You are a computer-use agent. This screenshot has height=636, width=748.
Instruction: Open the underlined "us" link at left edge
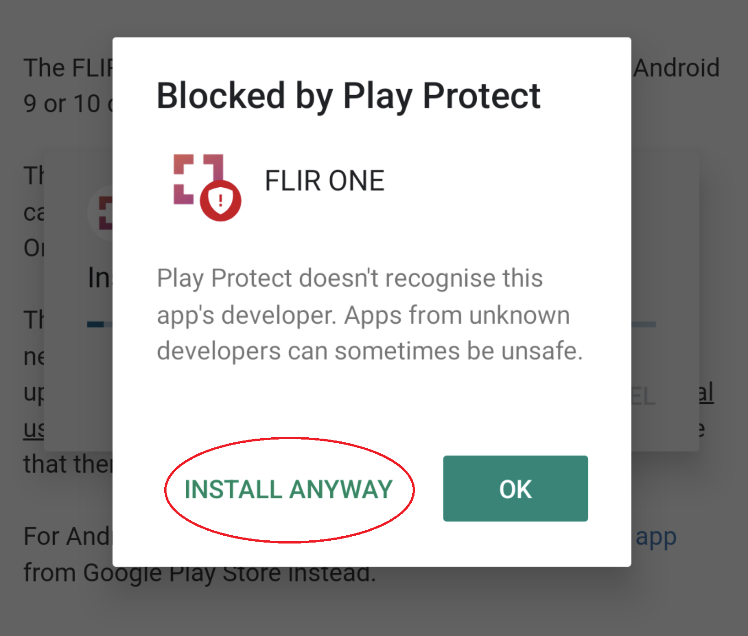tap(34, 429)
